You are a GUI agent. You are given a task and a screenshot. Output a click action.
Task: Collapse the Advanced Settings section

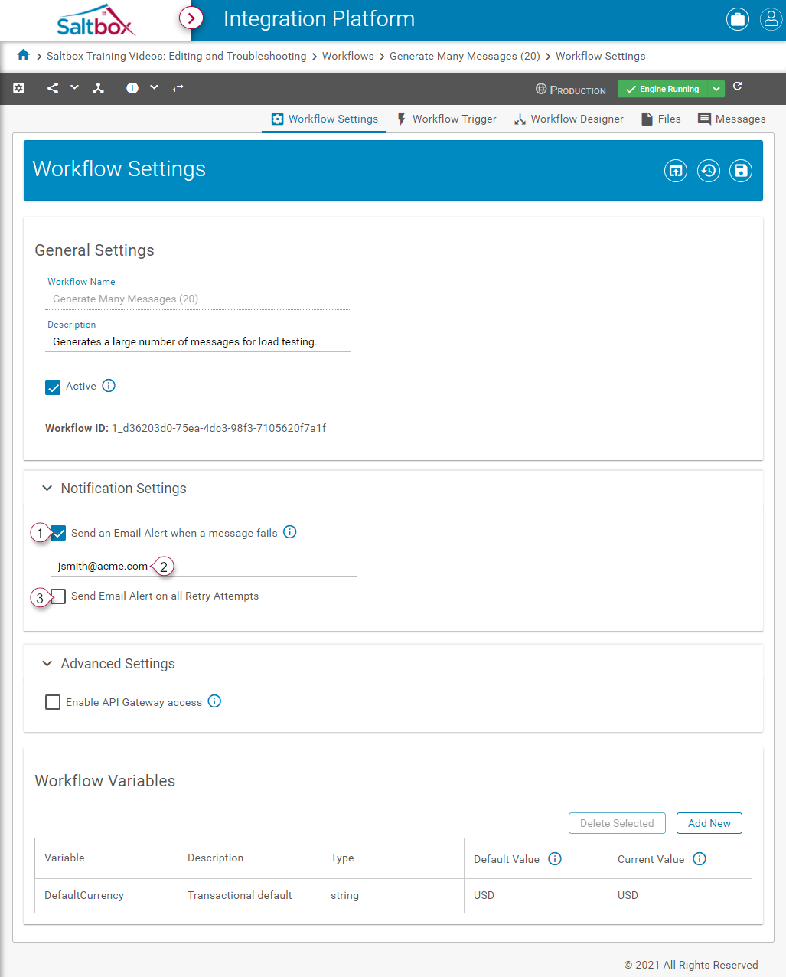[47, 663]
